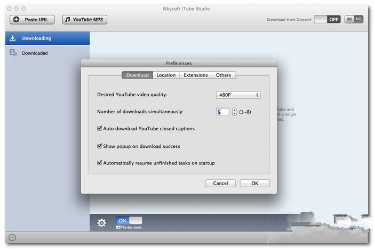Click the Preferences dialog title bar
This screenshot has width=374, height=249.
pos(179,63)
